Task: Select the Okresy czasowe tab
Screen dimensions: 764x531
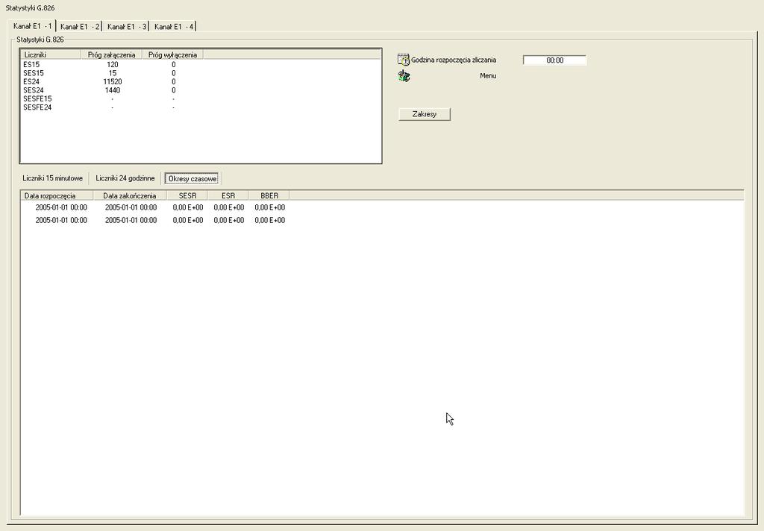Action: click(192, 179)
